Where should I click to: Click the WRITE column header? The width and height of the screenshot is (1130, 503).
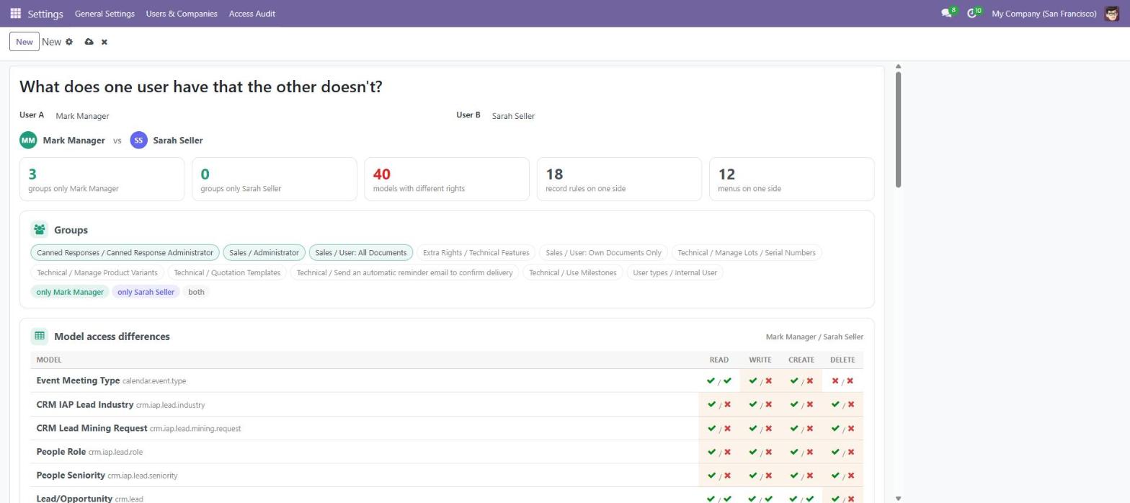(760, 360)
